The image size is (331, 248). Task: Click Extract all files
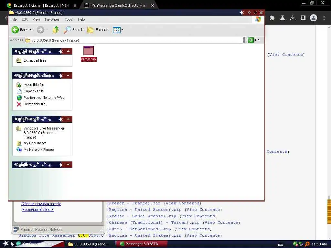pos(35,60)
